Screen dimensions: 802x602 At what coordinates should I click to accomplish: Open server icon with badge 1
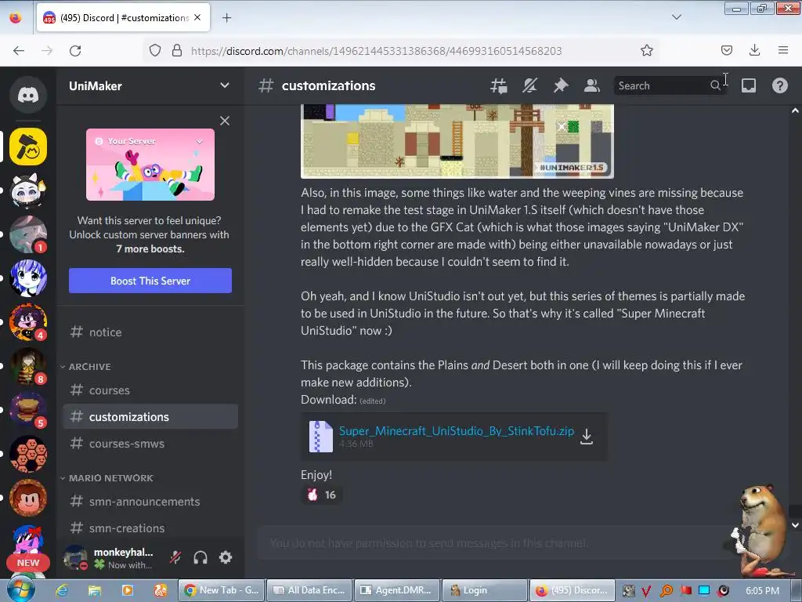click(28, 234)
